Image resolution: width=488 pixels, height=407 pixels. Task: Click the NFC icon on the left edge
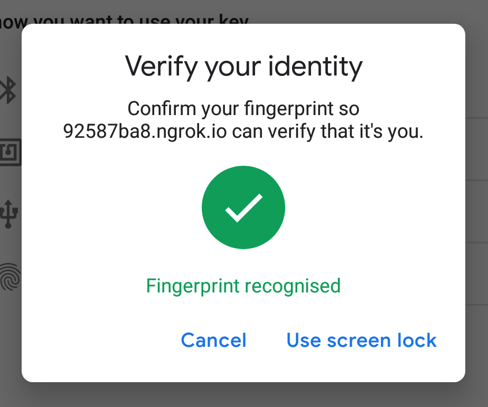point(10,152)
